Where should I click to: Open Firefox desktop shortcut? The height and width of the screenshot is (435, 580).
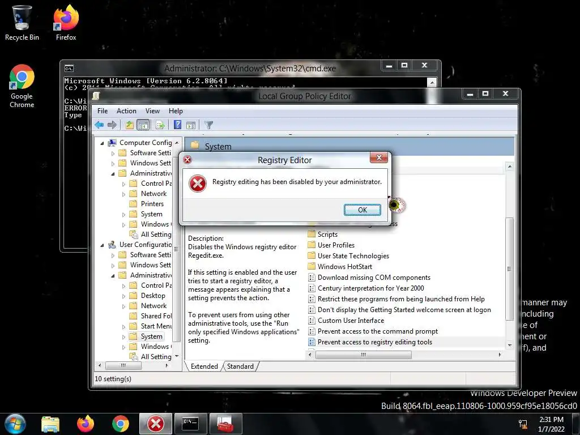(66, 22)
